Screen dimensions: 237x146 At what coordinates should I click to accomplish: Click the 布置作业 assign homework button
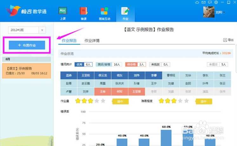click(x=27, y=45)
